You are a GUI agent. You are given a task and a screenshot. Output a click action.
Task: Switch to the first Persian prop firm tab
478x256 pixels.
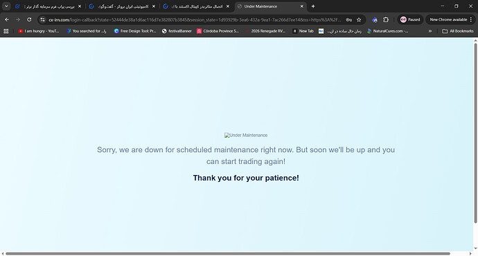[48, 6]
